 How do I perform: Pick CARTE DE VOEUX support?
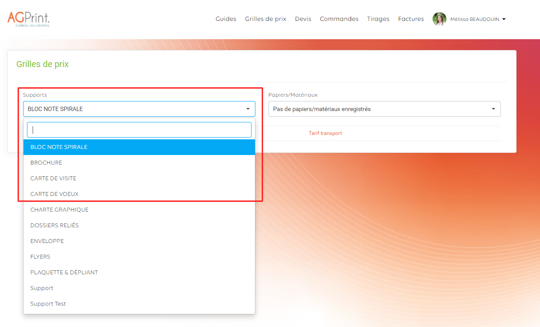coord(54,194)
